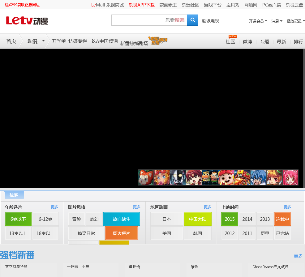Open the 最新 nav link
This screenshot has height=277, width=305.
[281, 41]
